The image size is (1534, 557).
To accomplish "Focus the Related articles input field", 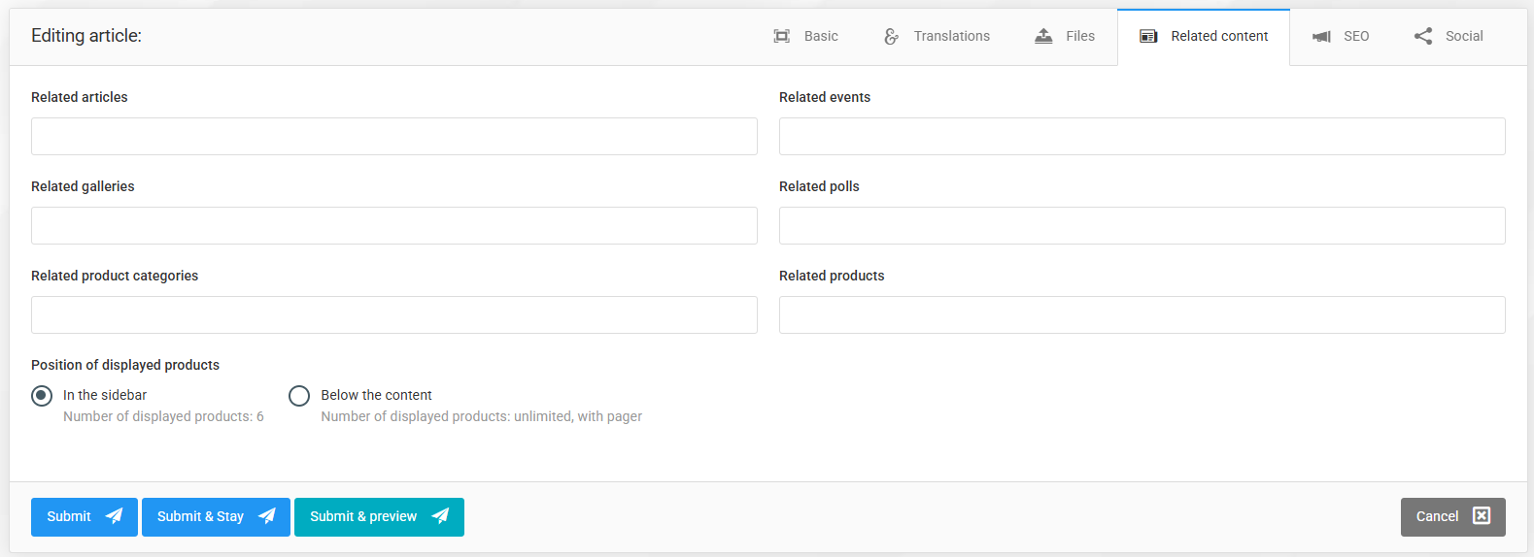I will pos(394,136).
